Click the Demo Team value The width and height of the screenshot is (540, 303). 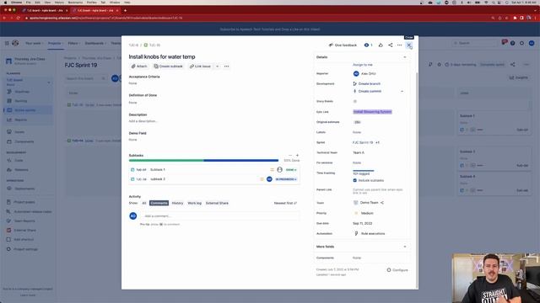coord(369,203)
